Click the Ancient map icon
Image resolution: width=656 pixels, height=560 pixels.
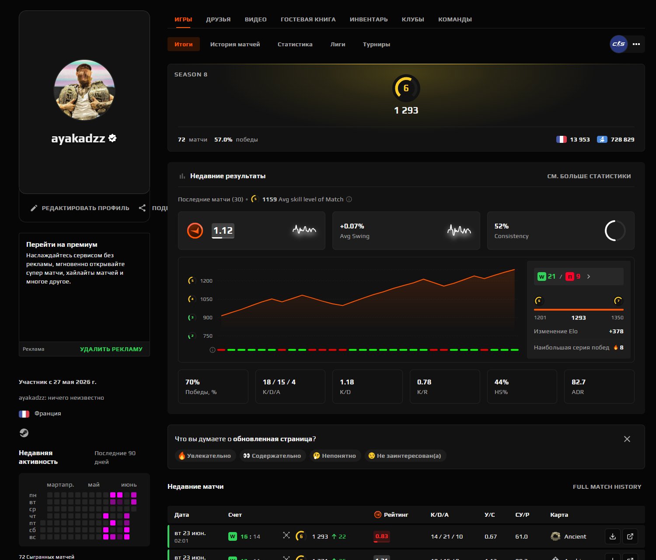pyautogui.click(x=555, y=536)
